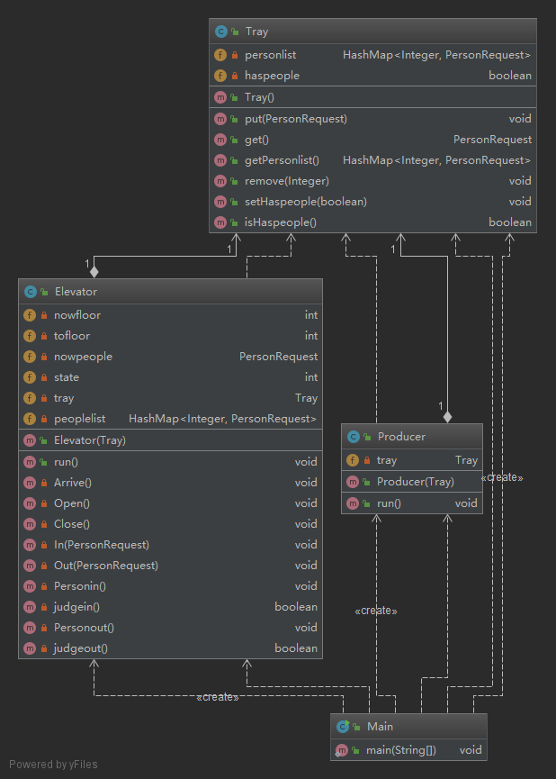This screenshot has height=779, width=556.
Task: Select the Tray() constructor row
Action: [372, 97]
